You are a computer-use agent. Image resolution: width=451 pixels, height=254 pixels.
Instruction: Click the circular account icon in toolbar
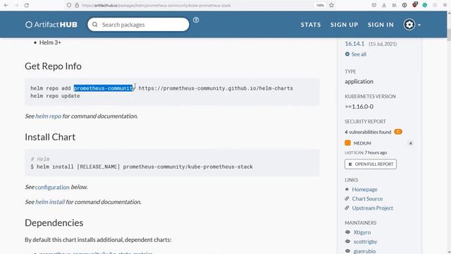404,5
